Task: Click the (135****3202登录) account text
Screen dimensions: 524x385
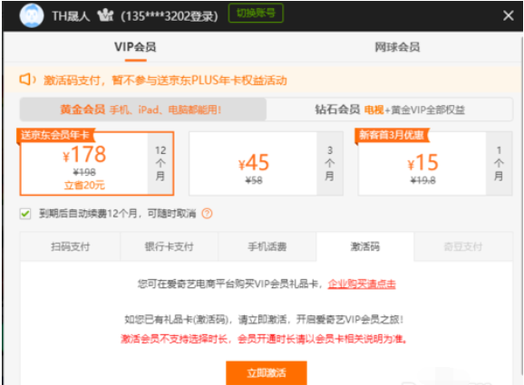Action: pos(170,16)
